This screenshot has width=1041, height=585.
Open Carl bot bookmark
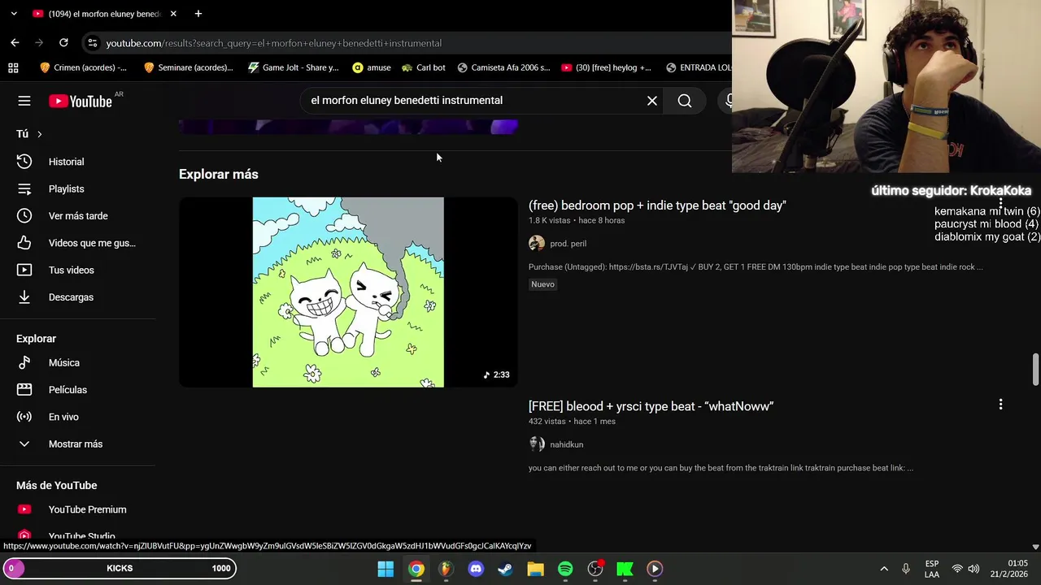point(424,67)
